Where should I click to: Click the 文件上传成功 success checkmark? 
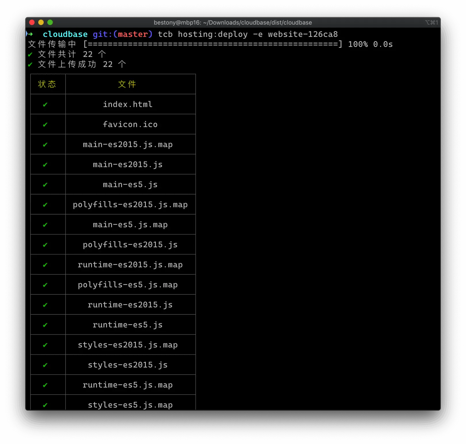point(30,64)
